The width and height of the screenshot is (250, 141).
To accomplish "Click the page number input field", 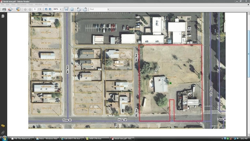I will tap(35, 9).
